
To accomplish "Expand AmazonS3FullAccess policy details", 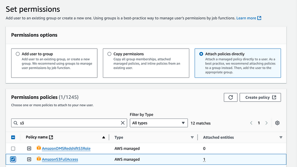I will (29, 160).
